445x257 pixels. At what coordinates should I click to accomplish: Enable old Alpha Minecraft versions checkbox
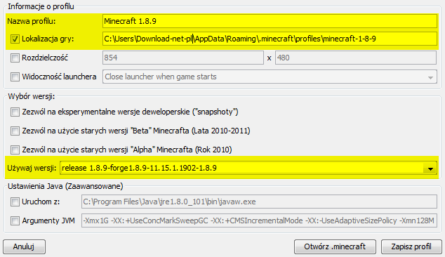click(15, 150)
